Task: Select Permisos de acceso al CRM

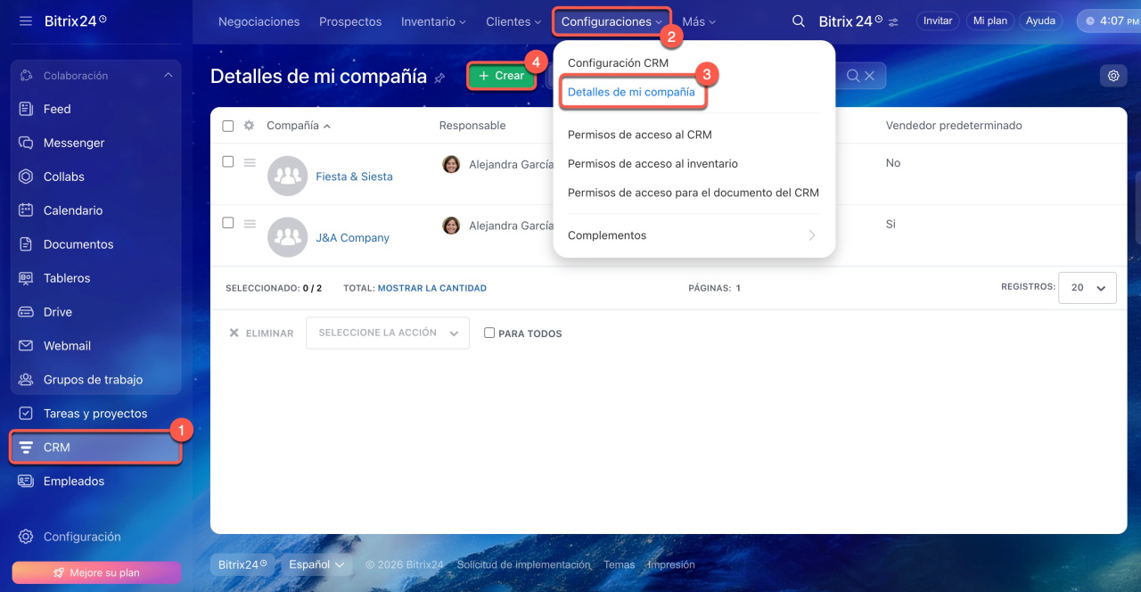Action: [x=639, y=135]
